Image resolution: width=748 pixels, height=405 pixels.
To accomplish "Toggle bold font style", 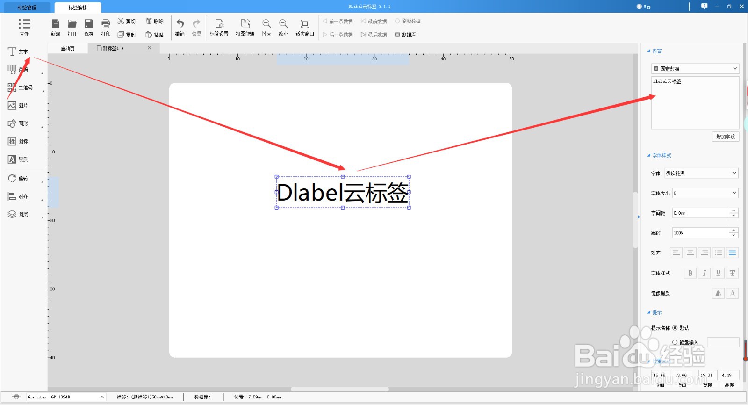I will 690,273.
